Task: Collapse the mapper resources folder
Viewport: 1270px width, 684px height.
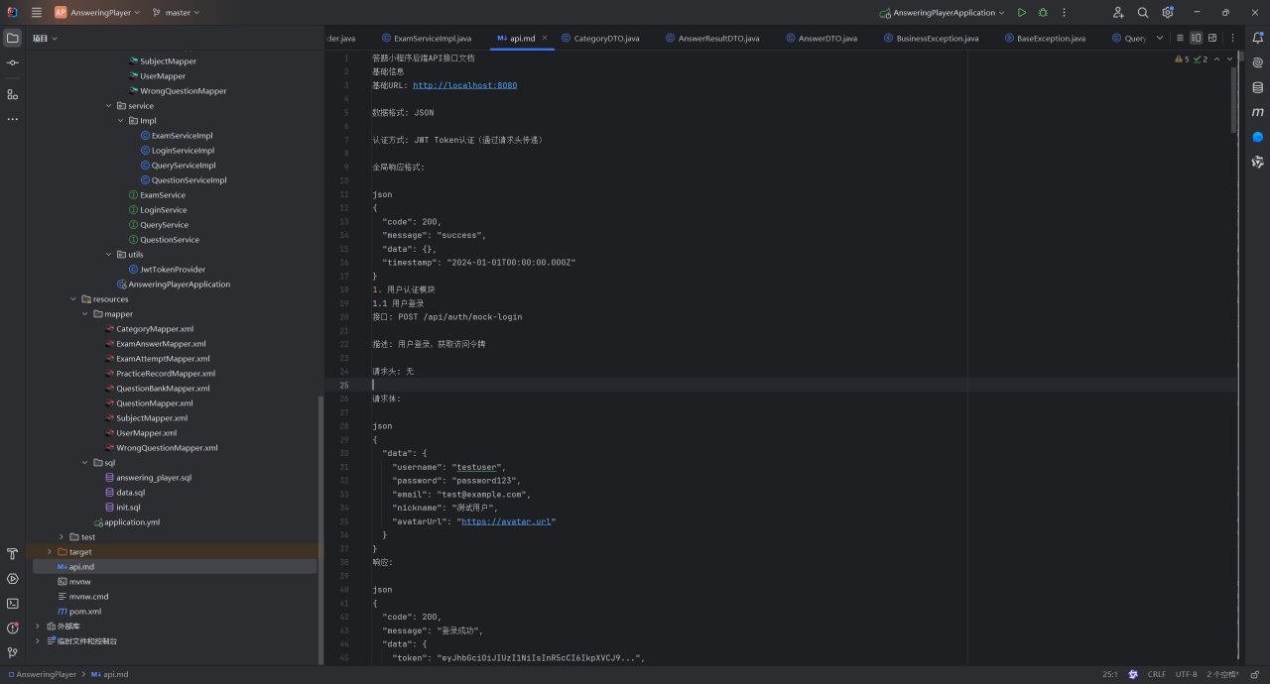Action: (x=85, y=313)
